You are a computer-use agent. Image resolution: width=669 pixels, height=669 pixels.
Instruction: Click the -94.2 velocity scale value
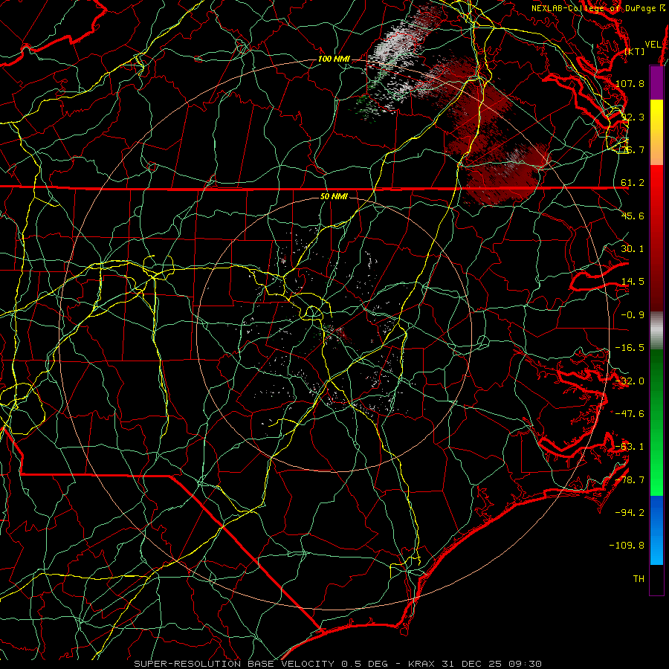630,512
